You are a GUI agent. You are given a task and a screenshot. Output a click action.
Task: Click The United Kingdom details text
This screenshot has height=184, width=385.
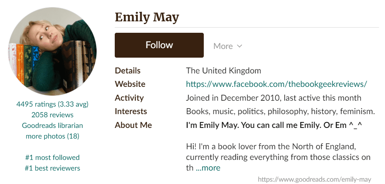(224, 71)
